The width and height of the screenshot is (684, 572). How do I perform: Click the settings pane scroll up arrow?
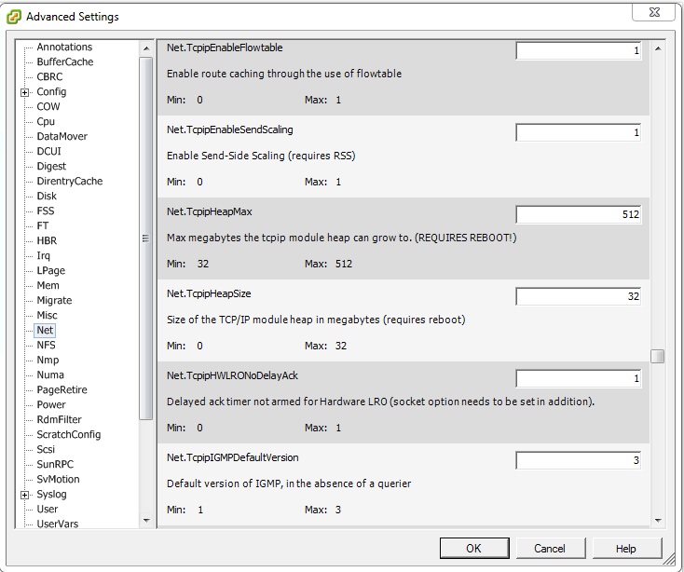(658, 48)
